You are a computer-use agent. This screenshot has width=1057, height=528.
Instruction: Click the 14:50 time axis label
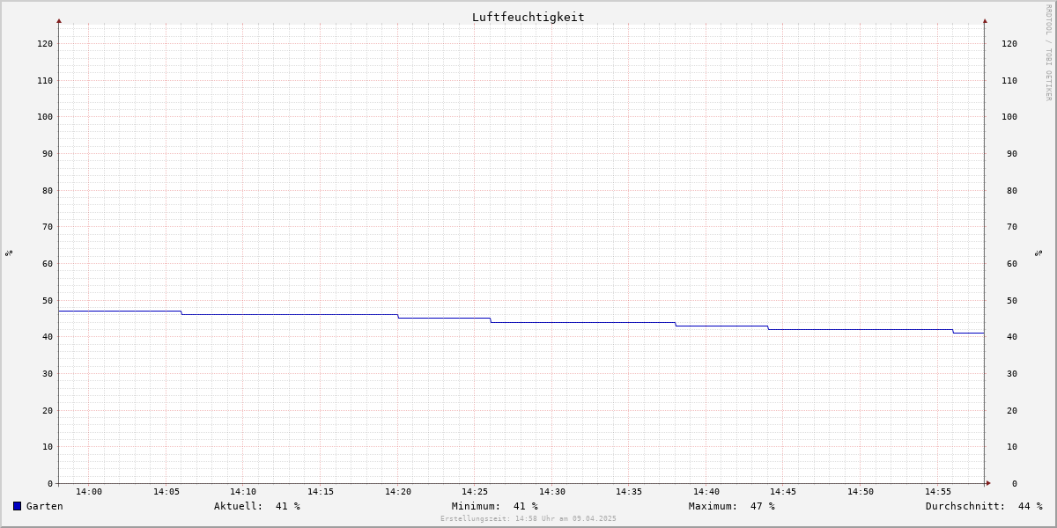(x=861, y=492)
